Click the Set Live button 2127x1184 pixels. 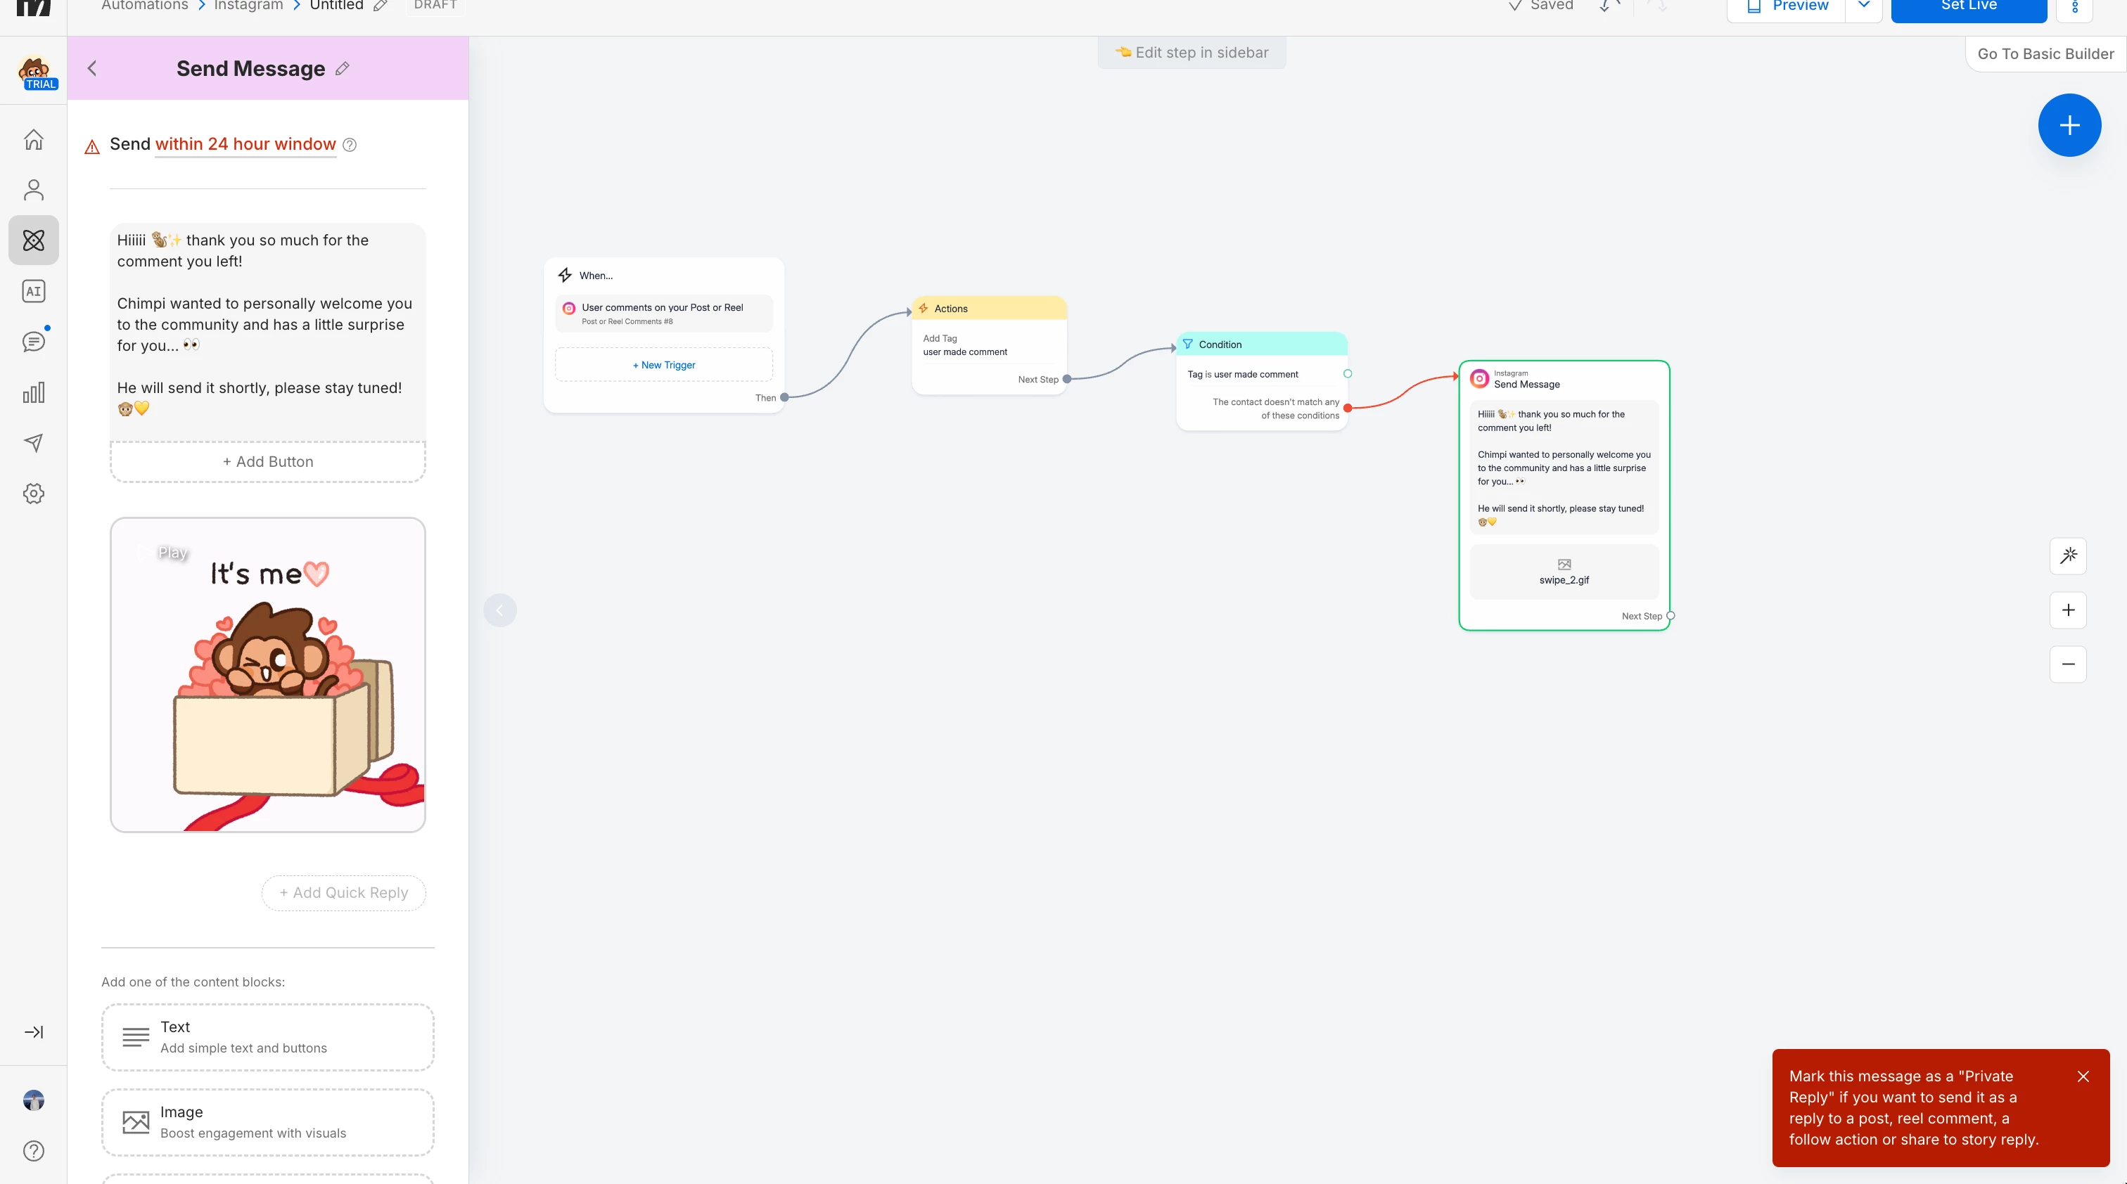(1967, 6)
